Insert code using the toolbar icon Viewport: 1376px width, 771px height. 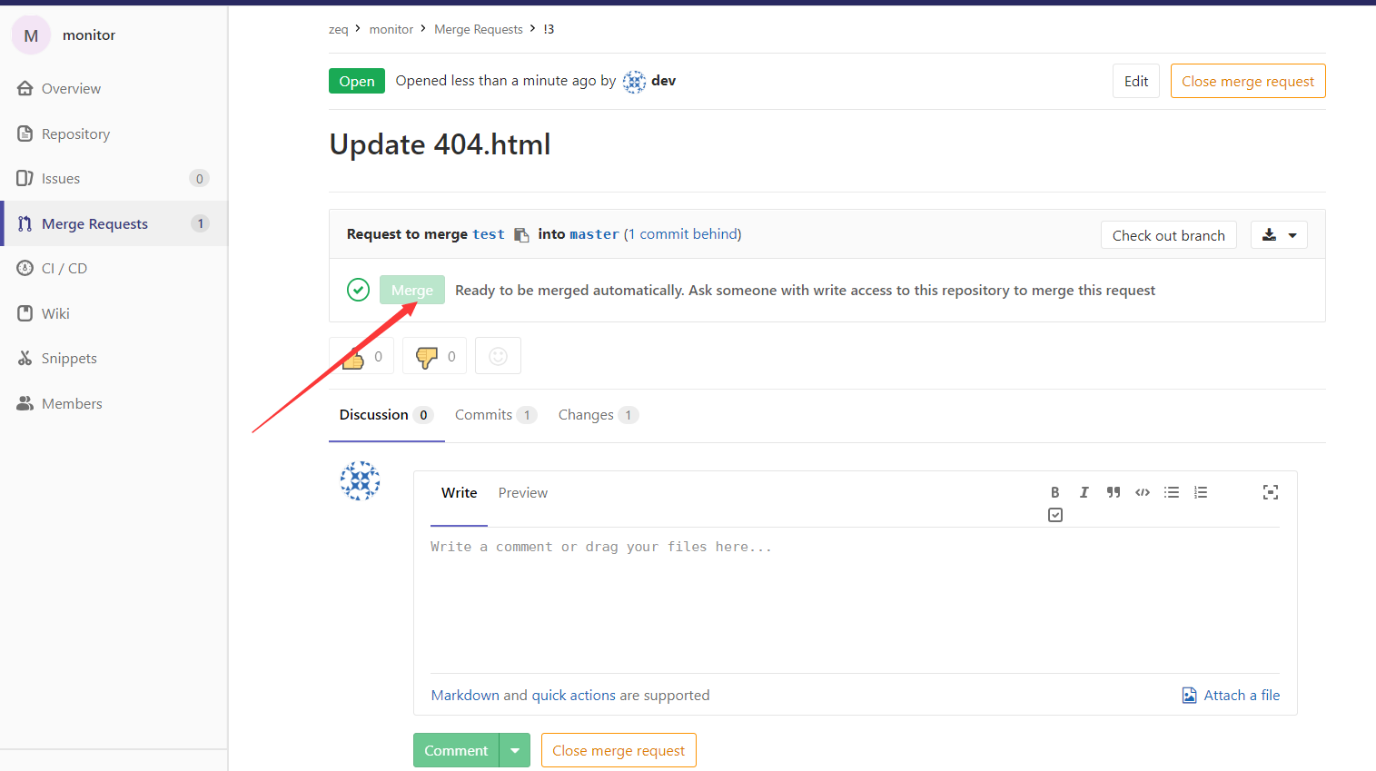tap(1143, 492)
